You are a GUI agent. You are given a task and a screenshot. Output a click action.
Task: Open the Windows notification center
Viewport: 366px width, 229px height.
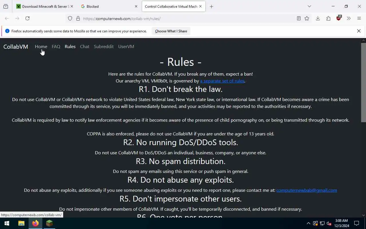[357, 223]
